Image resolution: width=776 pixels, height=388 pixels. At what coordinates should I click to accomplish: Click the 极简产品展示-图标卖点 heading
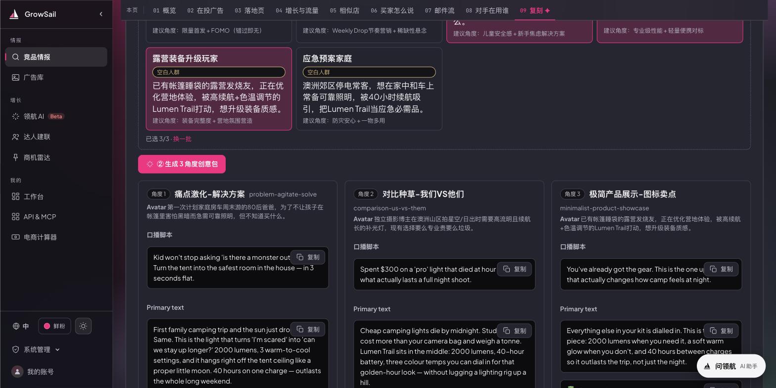point(632,194)
